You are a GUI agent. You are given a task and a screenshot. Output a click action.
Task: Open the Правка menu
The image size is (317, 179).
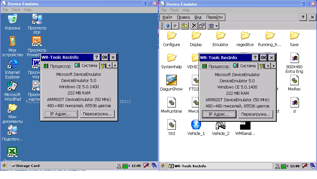tap(183, 17)
